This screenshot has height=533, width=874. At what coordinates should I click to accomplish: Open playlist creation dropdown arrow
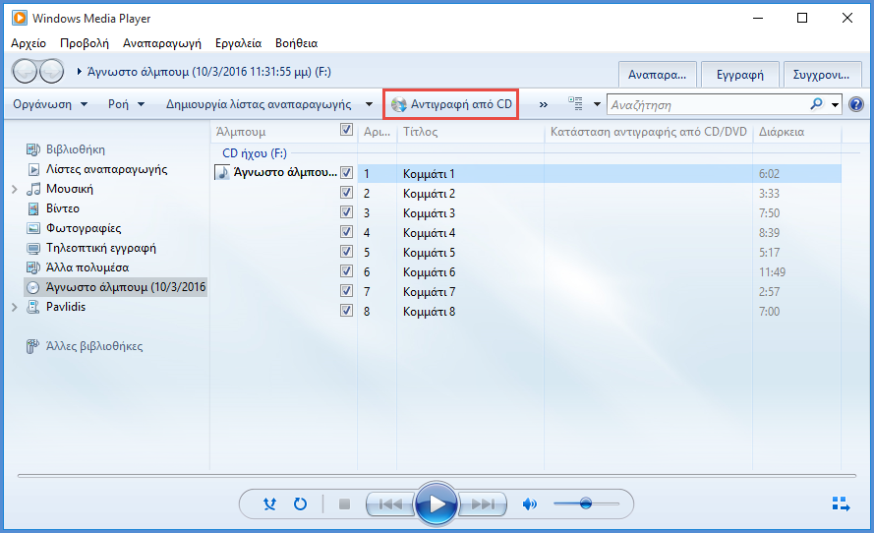tap(369, 104)
